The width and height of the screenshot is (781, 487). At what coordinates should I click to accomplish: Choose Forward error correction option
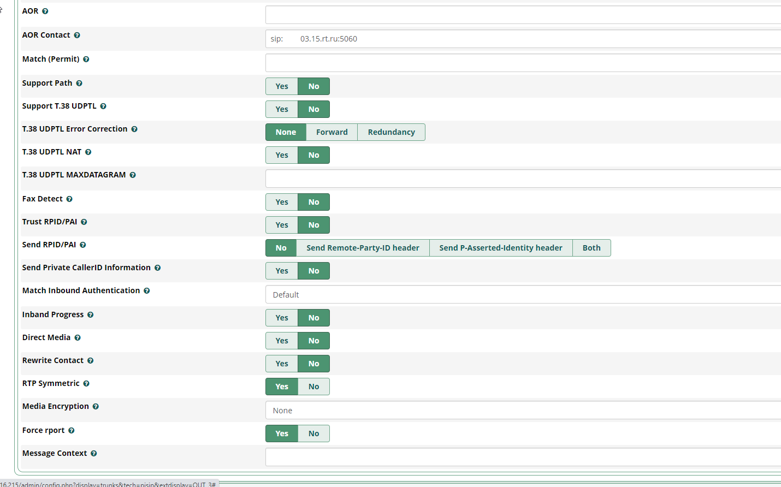[332, 132]
